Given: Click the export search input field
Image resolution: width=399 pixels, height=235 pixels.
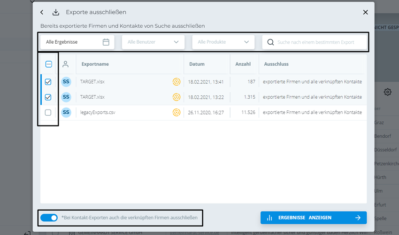Looking at the screenshot, I should coord(319,42).
